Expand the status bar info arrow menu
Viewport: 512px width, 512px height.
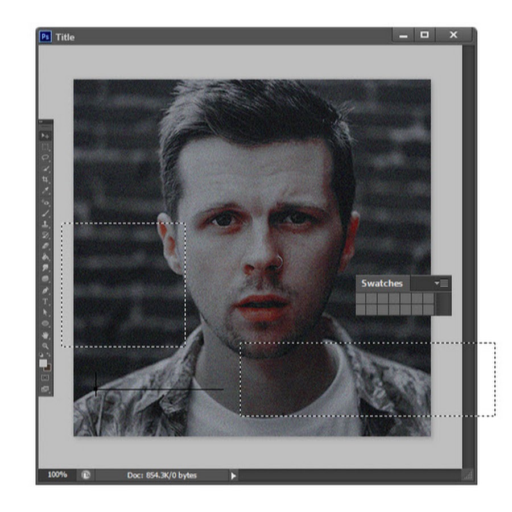pyautogui.click(x=233, y=476)
